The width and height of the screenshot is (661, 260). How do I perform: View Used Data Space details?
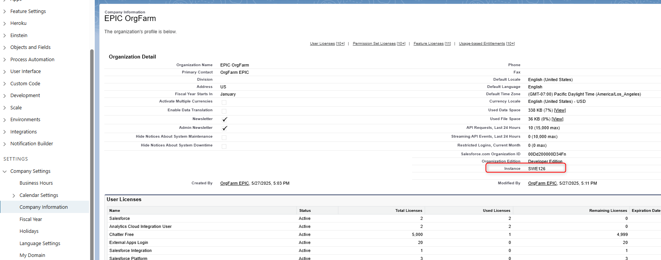coord(560,110)
